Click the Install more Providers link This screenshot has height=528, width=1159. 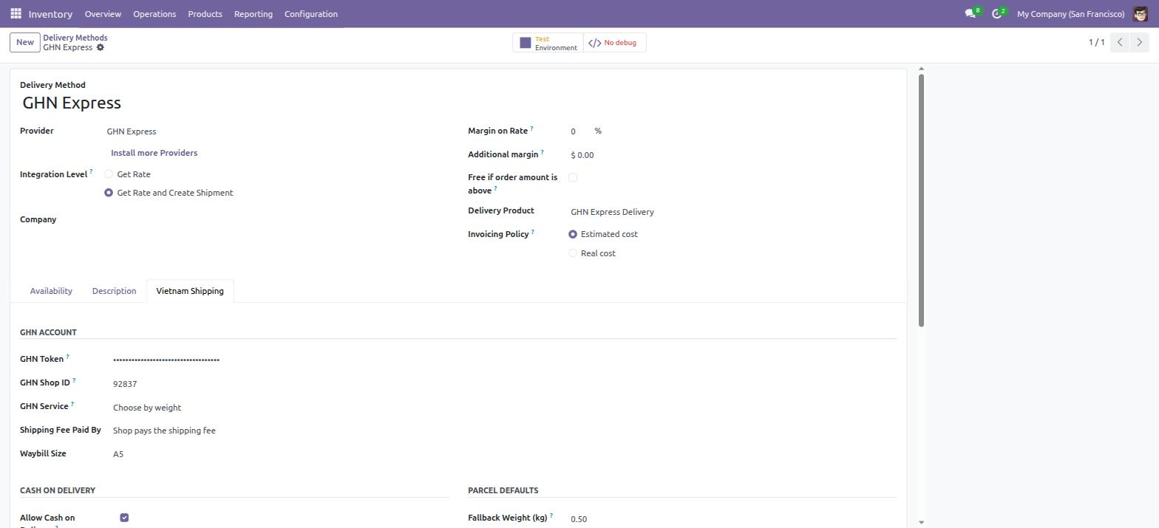[x=154, y=153]
